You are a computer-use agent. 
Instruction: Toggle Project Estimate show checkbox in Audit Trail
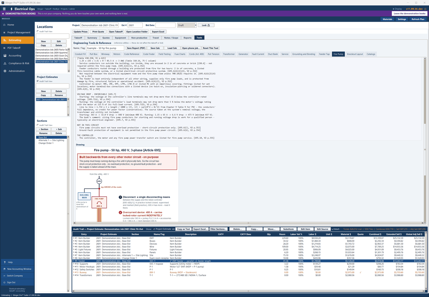[x=154, y=229]
